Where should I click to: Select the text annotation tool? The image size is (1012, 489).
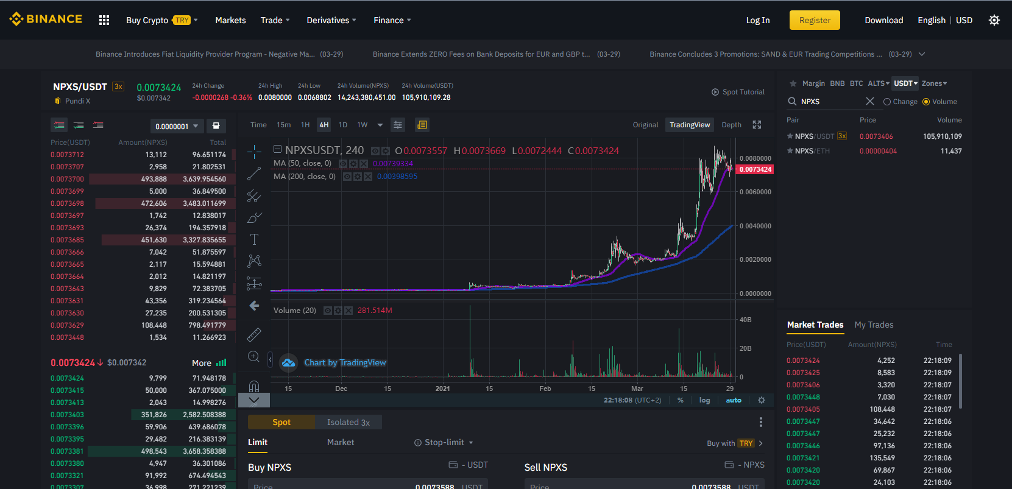tap(254, 239)
